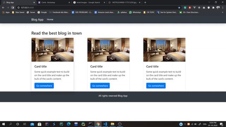Click the 'All rights reserved Blog App' footer text
The image size is (226, 127).
coord(113,96)
